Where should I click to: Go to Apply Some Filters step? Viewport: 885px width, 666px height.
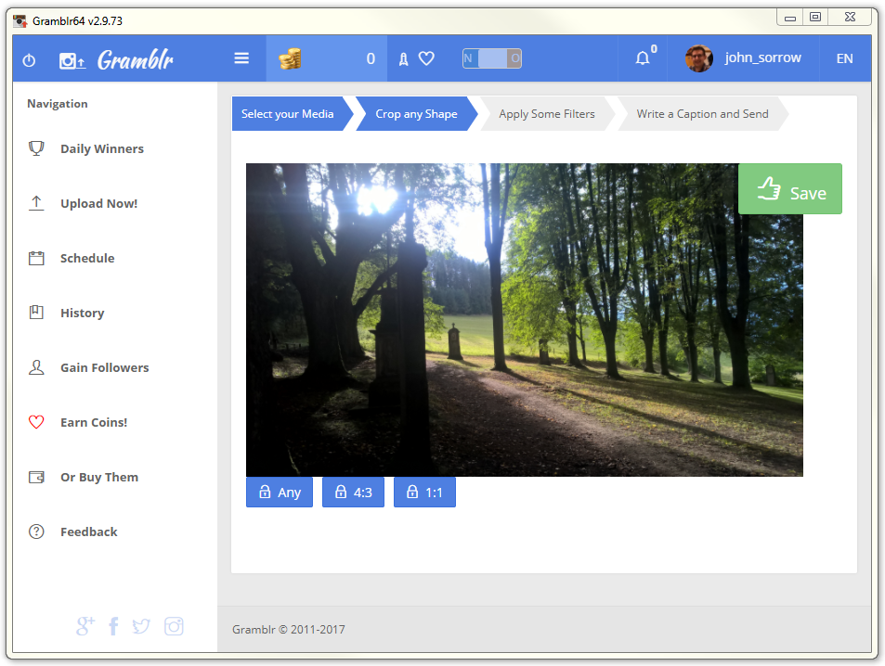click(547, 114)
